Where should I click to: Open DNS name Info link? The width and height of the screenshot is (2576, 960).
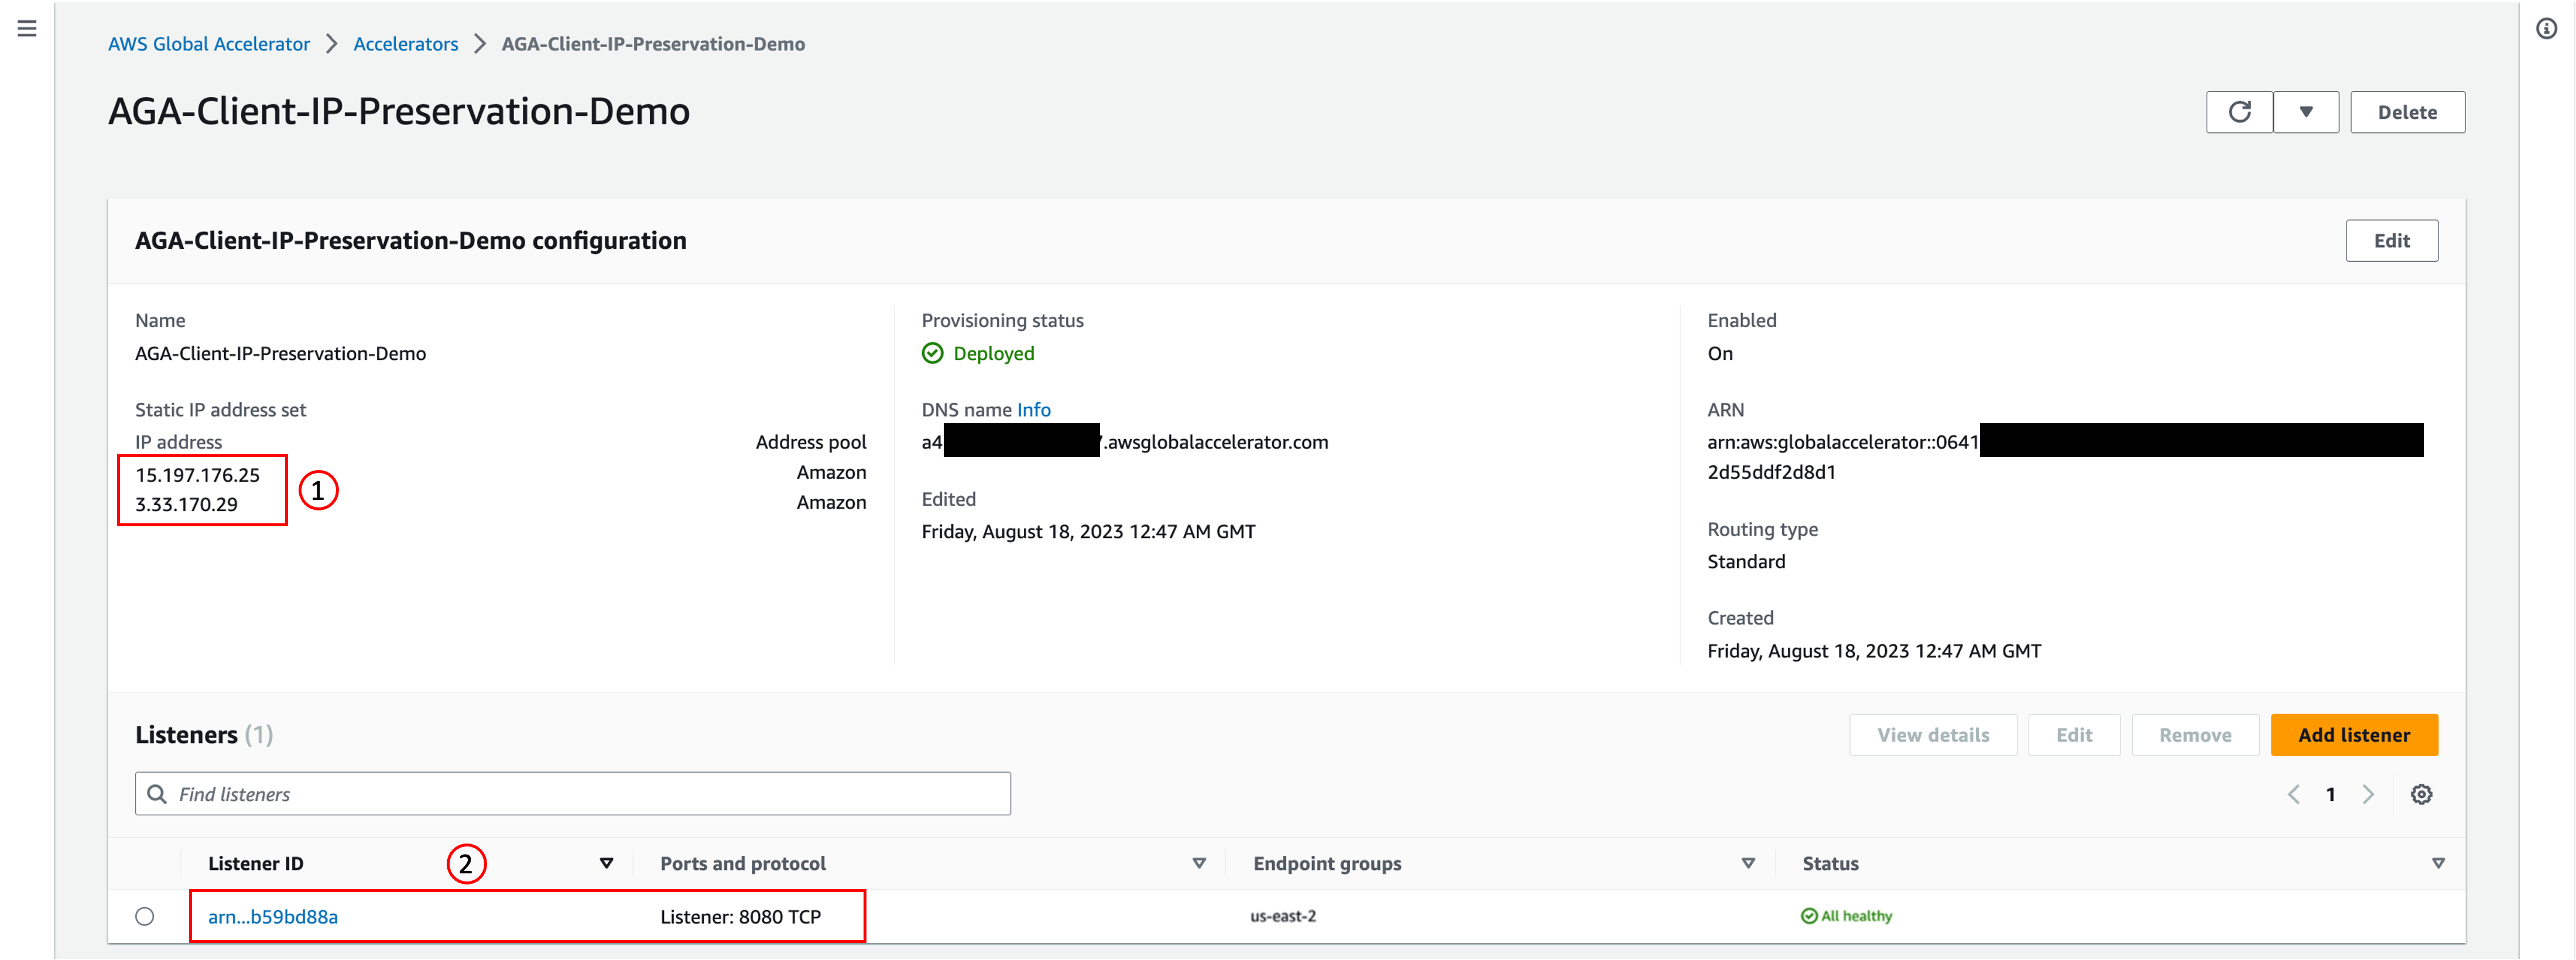click(x=1033, y=410)
